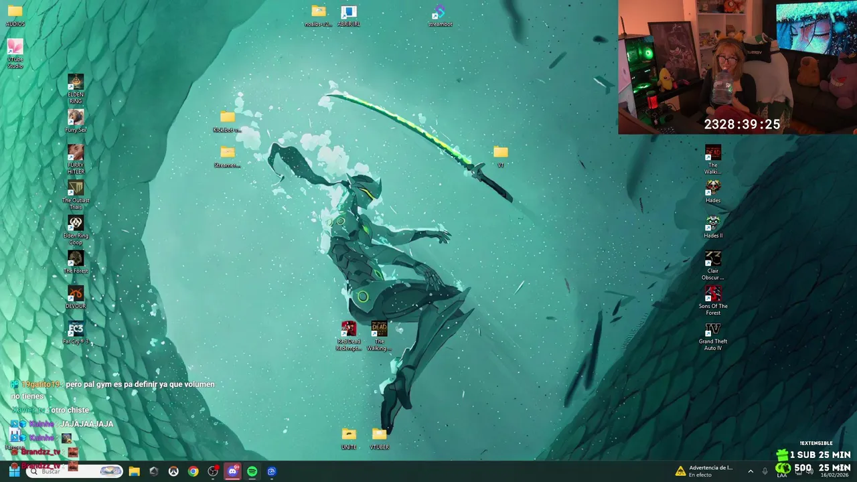This screenshot has height=482, width=857.
Task: Open the Windows Start menu
Action: pos(14,471)
